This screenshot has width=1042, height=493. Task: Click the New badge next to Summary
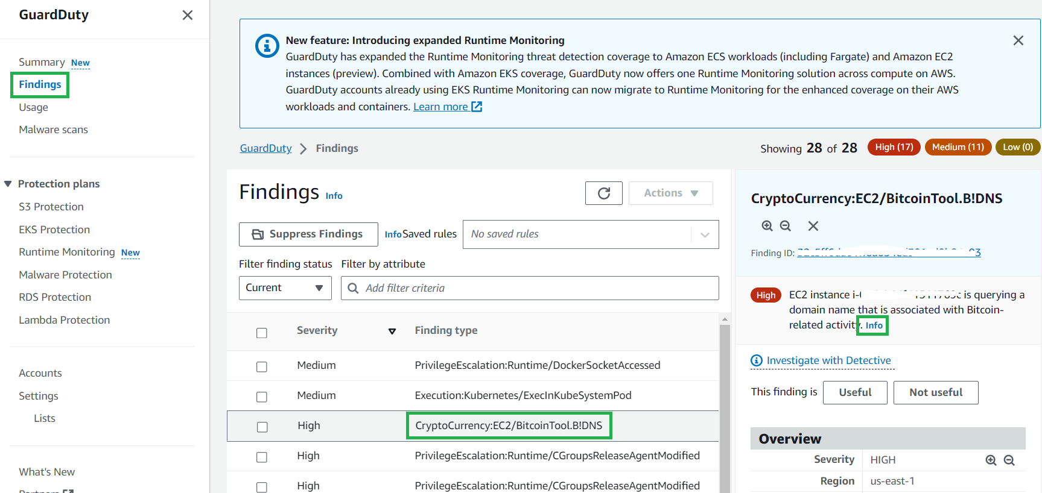pos(80,63)
